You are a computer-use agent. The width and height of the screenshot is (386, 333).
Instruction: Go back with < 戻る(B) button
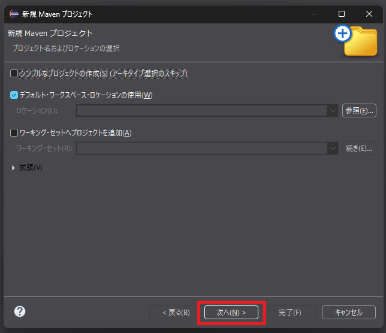click(x=176, y=313)
